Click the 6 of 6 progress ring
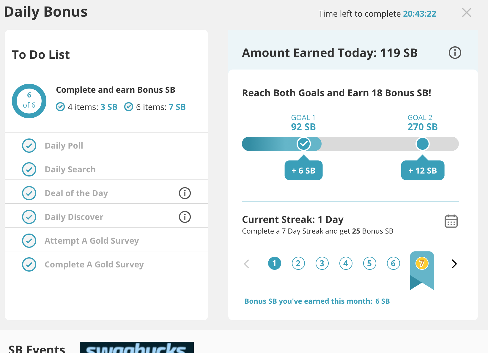The width and height of the screenshot is (488, 353). coord(29,101)
